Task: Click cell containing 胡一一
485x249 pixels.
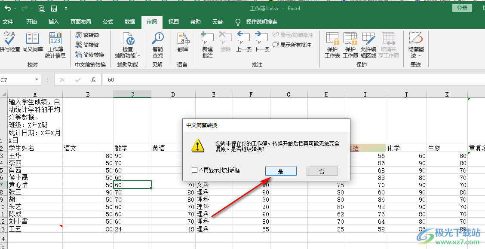Action: [x=35, y=199]
